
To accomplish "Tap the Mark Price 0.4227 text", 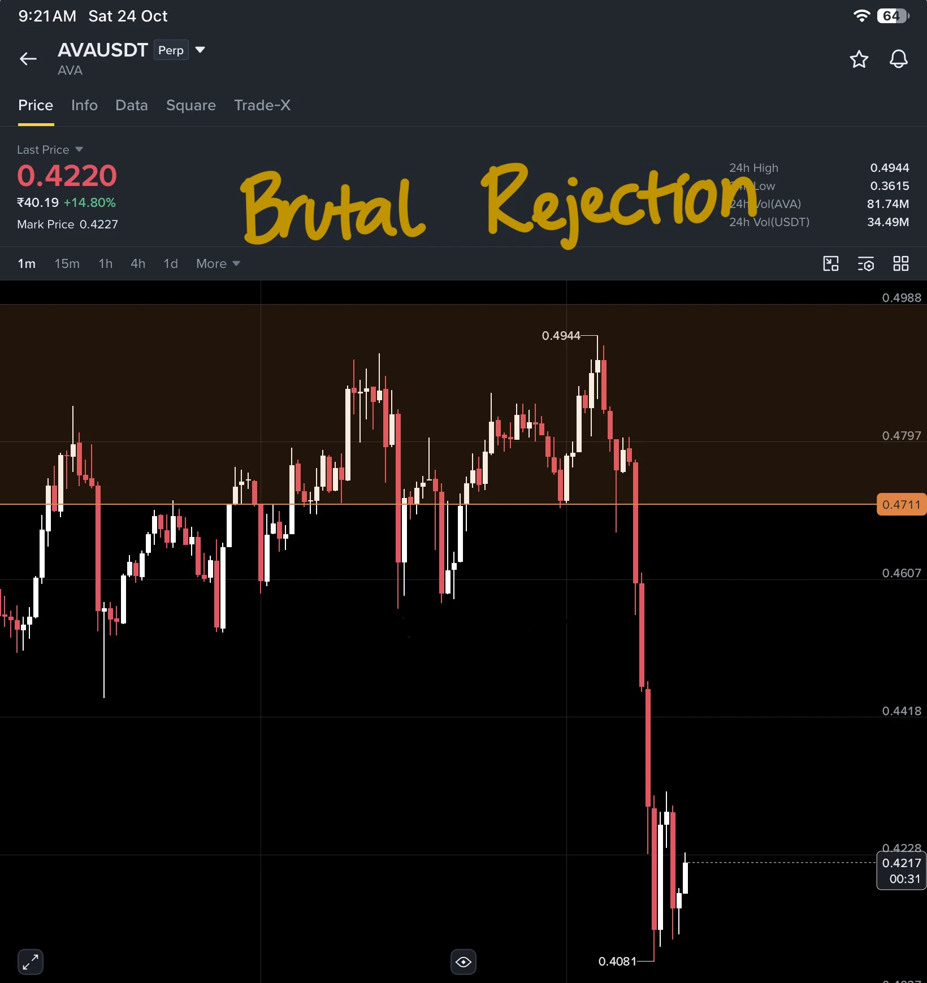I will 67,224.
